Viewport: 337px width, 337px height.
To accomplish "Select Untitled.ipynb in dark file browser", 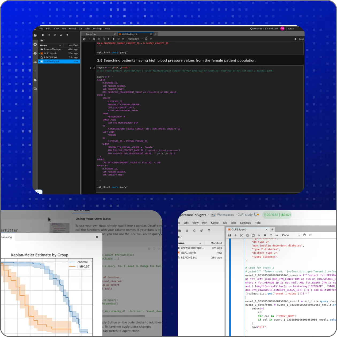I will 59,61.
